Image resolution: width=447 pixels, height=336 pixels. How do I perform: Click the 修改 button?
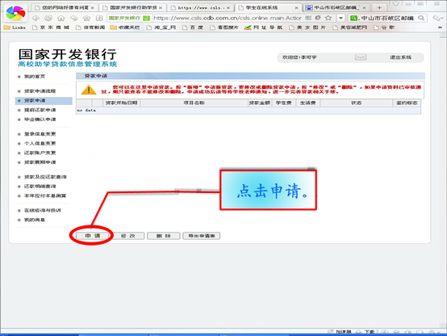point(127,236)
